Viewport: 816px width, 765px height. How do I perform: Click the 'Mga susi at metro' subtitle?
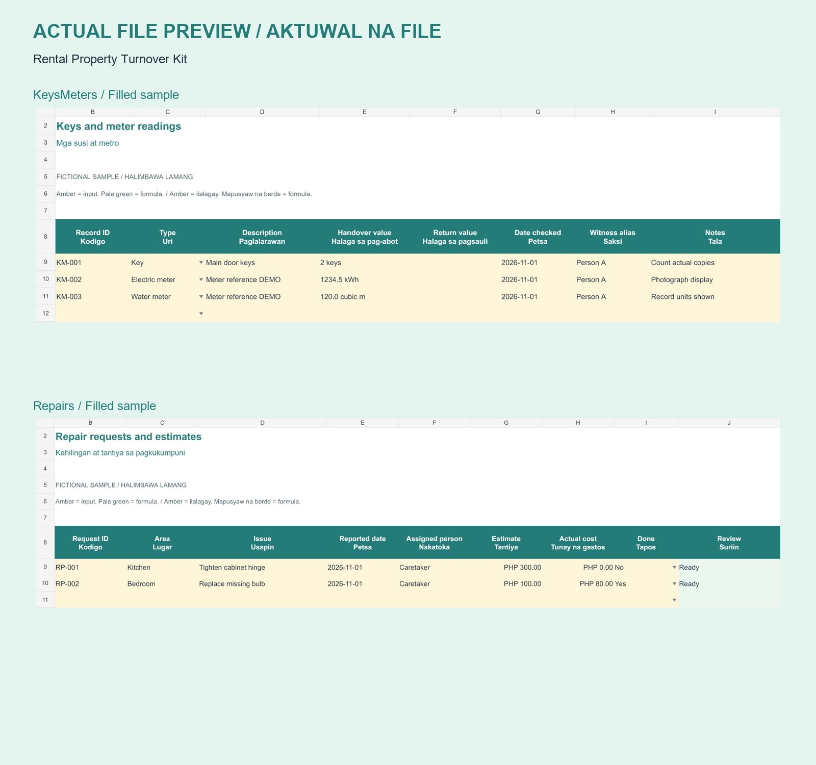pos(88,143)
